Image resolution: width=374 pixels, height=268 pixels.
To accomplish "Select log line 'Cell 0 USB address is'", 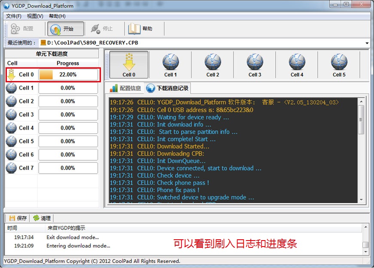I will [x=182, y=110].
